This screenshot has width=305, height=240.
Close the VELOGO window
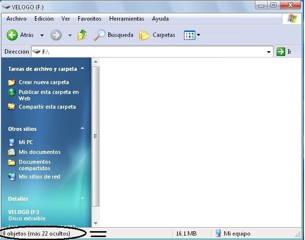(290, 5)
